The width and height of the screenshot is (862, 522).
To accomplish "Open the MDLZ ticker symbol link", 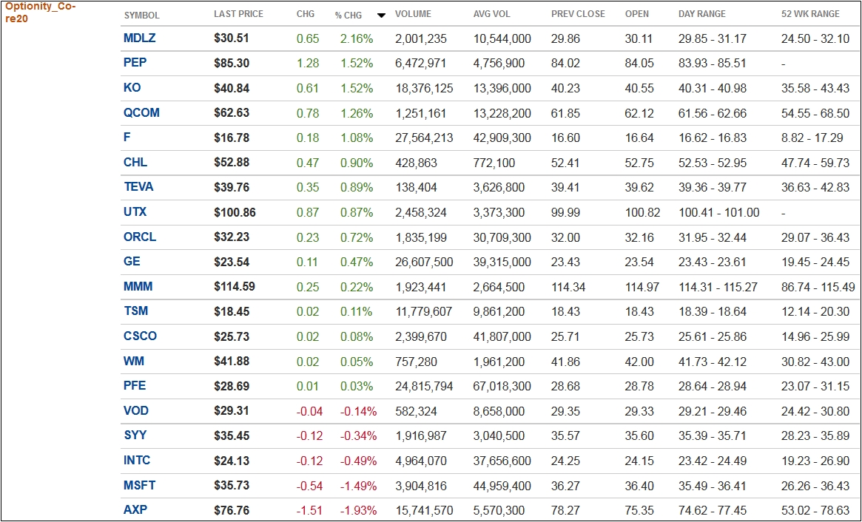I will coord(140,38).
